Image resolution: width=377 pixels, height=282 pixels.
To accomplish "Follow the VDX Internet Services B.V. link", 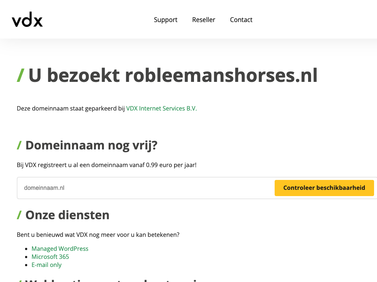I will tap(161, 109).
